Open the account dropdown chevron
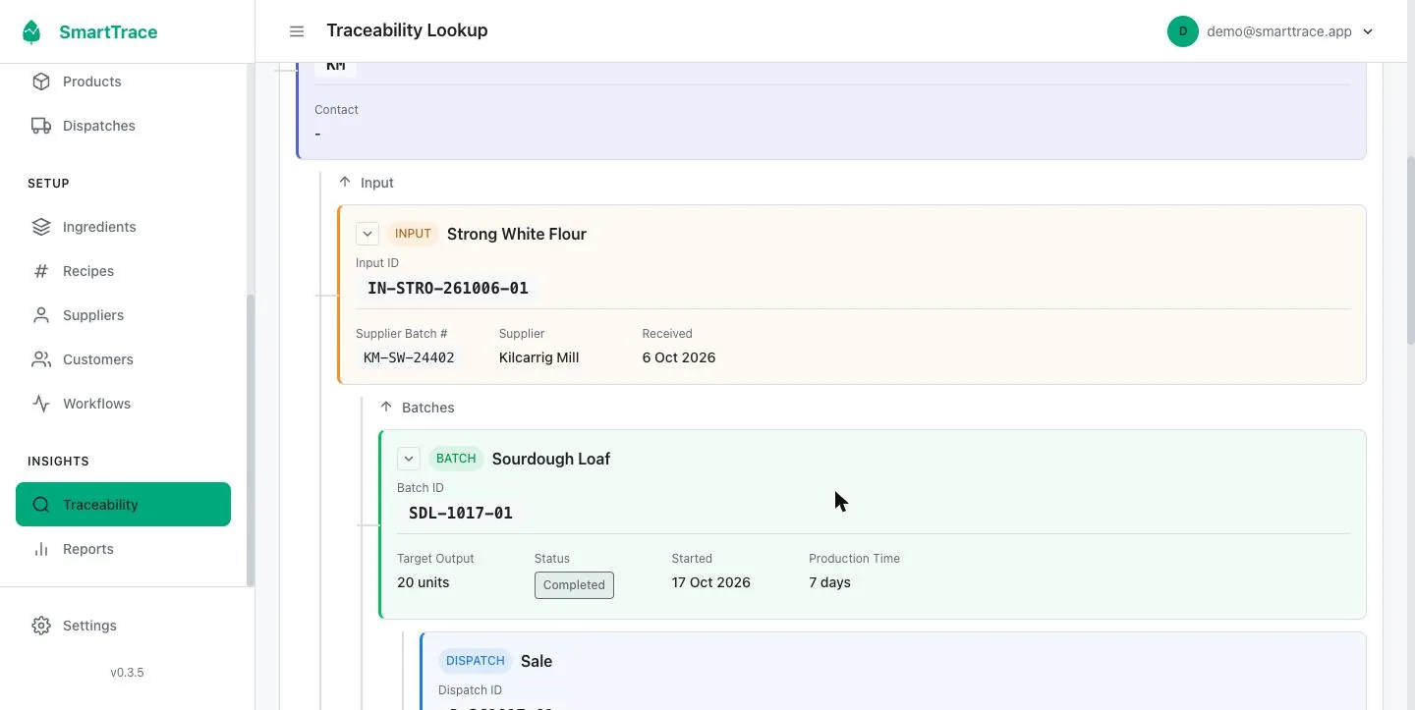This screenshot has width=1415, height=710. point(1368,31)
